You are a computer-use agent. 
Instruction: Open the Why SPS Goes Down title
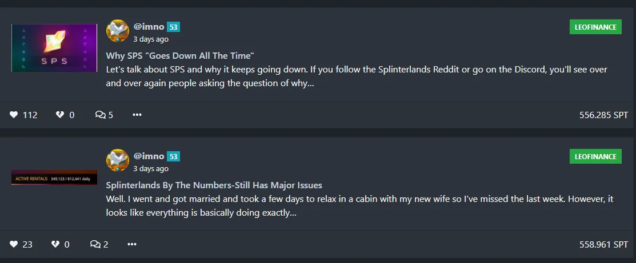[180, 55]
